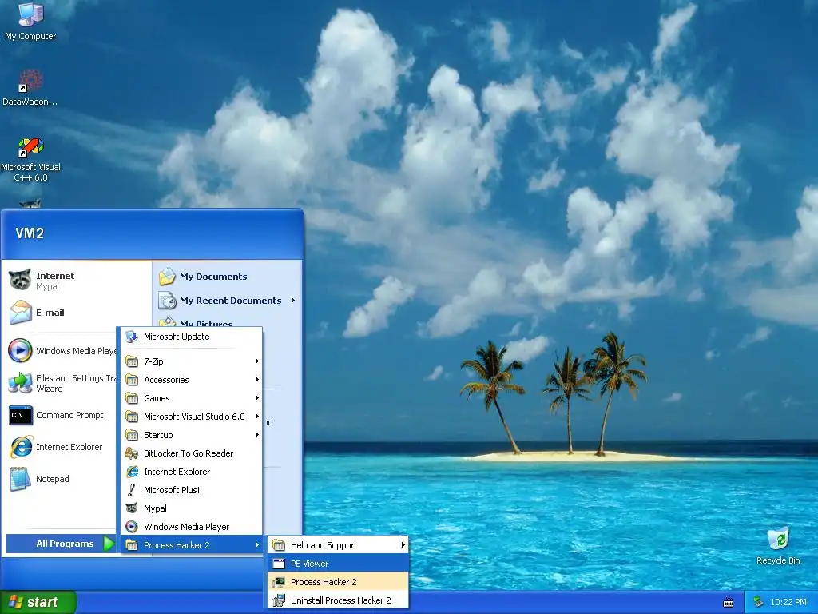Screen dimensions: 818x614
Task: Expand the 7-Zip submenu arrow
Action: [256, 361]
